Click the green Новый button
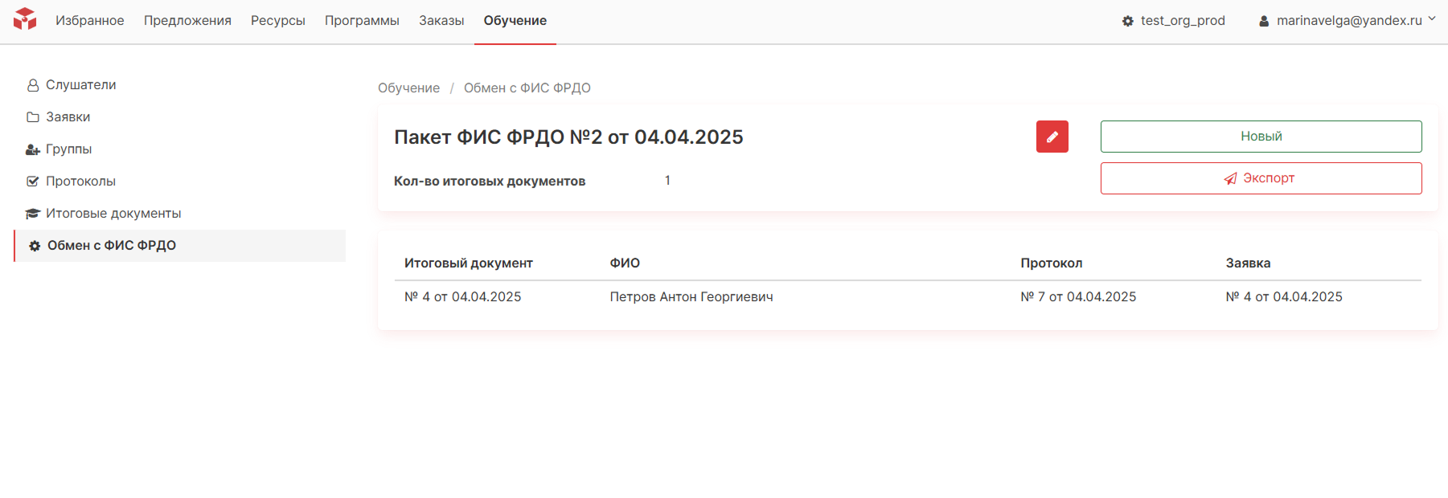 1261,137
